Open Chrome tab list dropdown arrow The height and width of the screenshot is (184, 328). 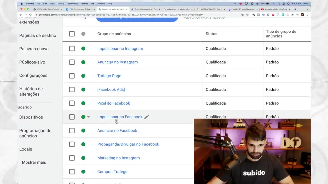click(307, 9)
